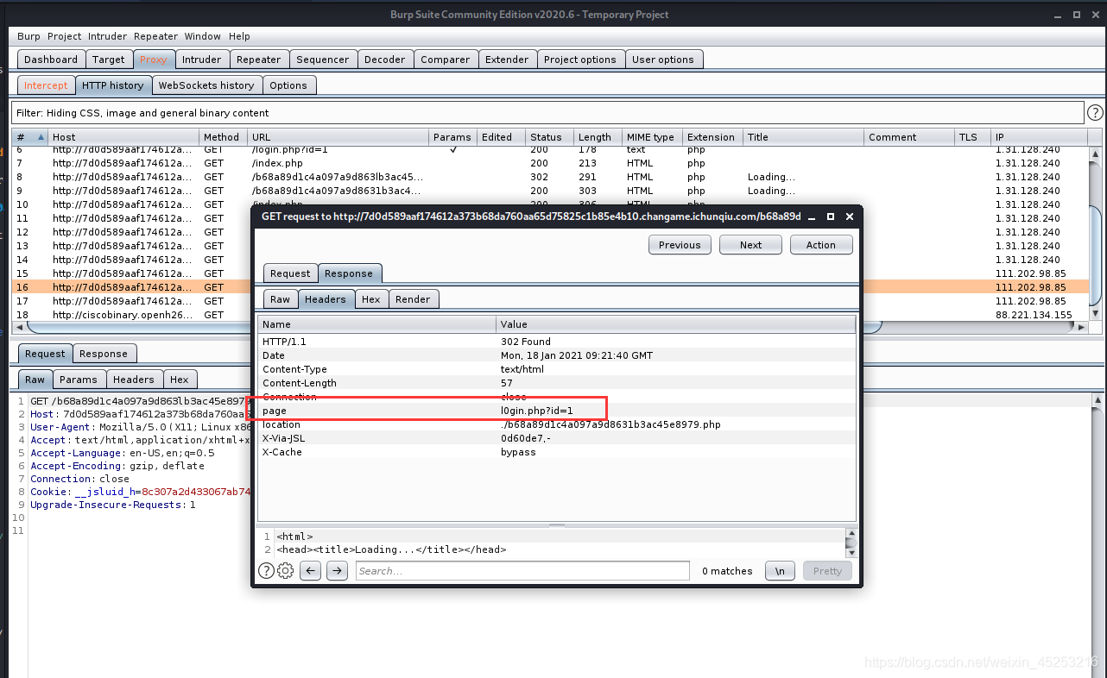Viewport: 1107px width, 678px height.
Task: Select the proxy Options sub-tab
Action: click(288, 85)
